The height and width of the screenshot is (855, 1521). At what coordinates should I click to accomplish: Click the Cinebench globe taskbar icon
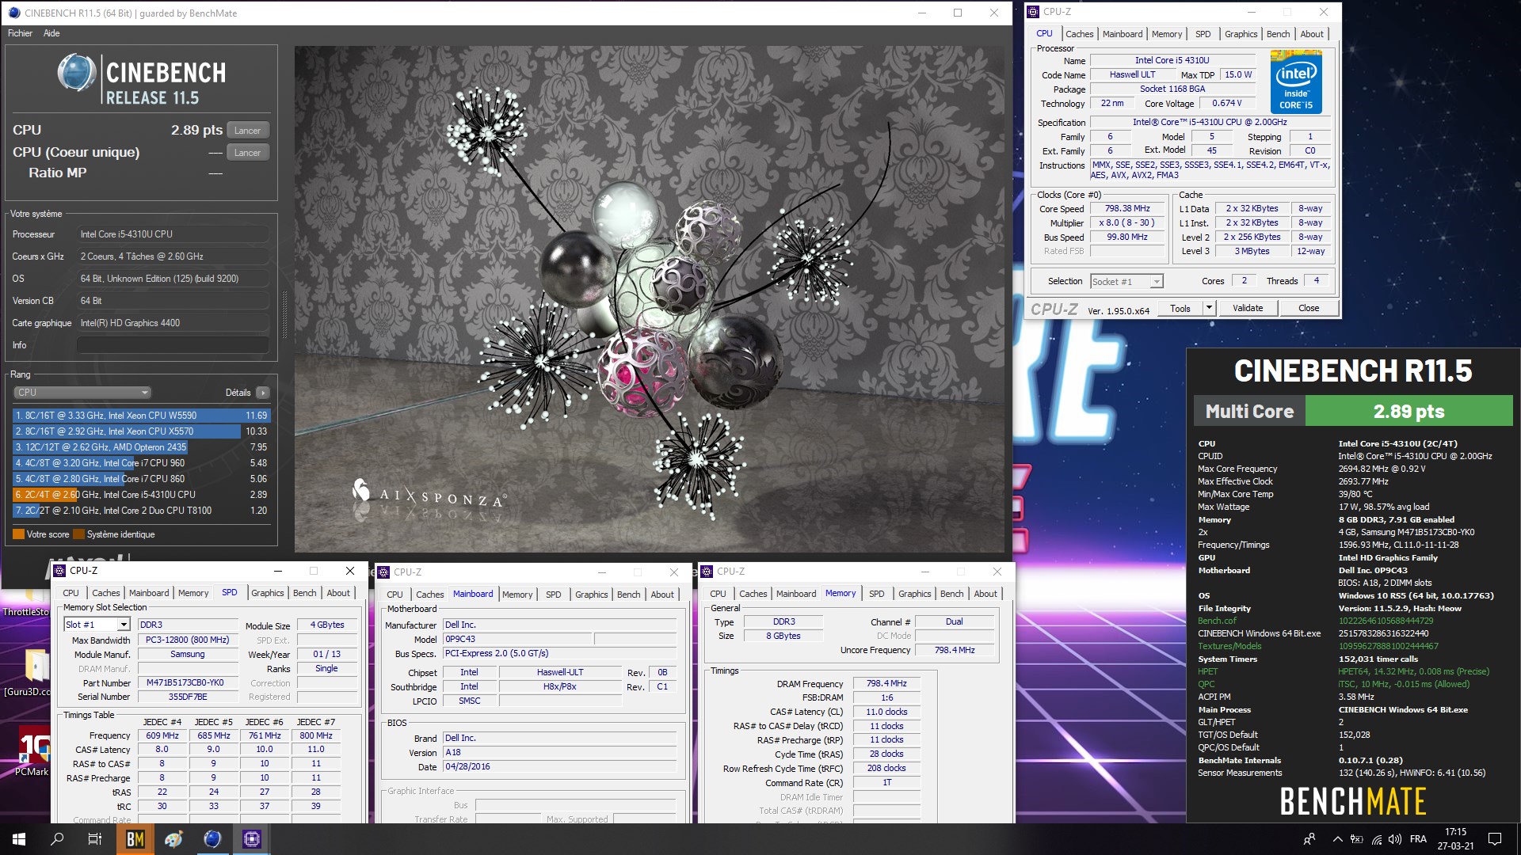click(x=212, y=839)
